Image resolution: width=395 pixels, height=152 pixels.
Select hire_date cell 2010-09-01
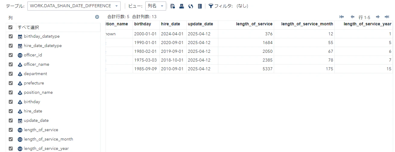tap(173, 69)
